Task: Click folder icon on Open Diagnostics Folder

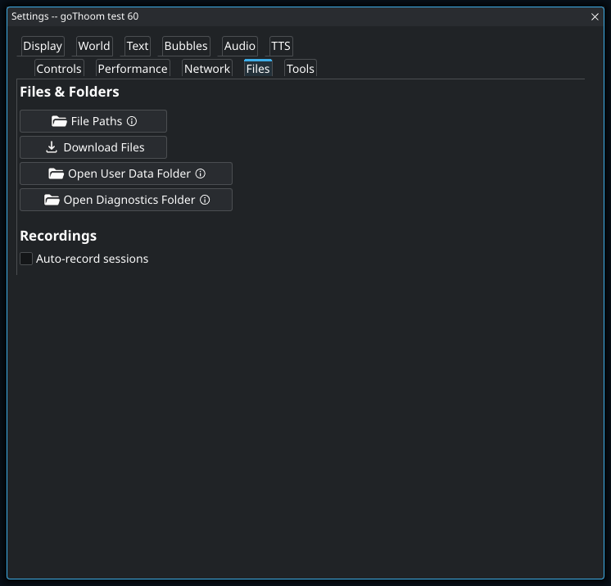Action: (x=52, y=201)
